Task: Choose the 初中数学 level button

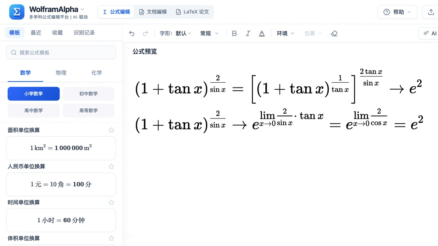Action: pos(88,94)
